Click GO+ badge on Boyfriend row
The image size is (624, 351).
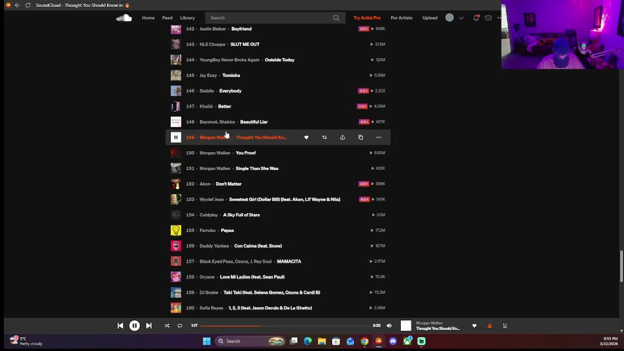pyautogui.click(x=364, y=29)
